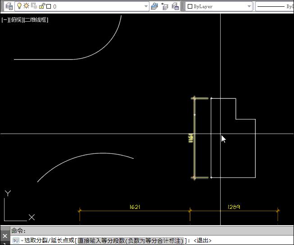Close the command line window
The image size is (294, 245).
point(5,236)
